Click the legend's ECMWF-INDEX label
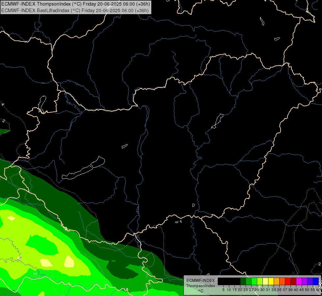The height and width of the screenshot is (296, 322). pos(200,281)
